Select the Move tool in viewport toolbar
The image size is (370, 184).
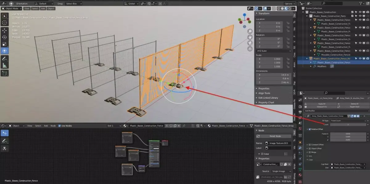pos(5,30)
